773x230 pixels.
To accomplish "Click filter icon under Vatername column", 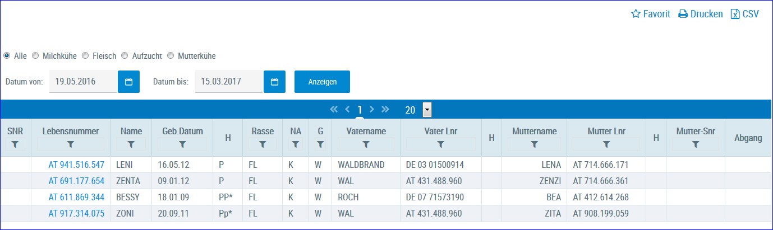I will pyautogui.click(x=366, y=144).
